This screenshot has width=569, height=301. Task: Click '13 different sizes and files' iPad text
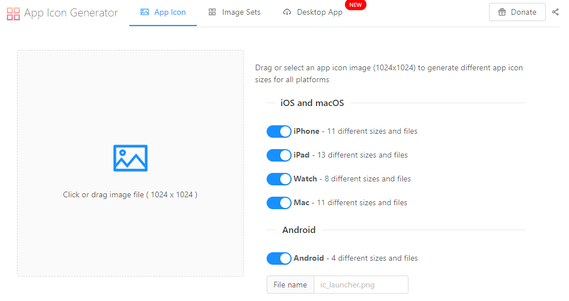(x=363, y=155)
